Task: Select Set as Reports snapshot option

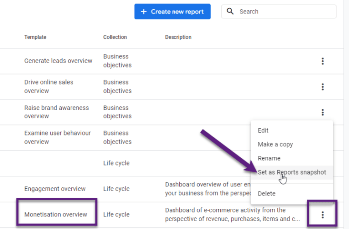Action: tap(292, 172)
